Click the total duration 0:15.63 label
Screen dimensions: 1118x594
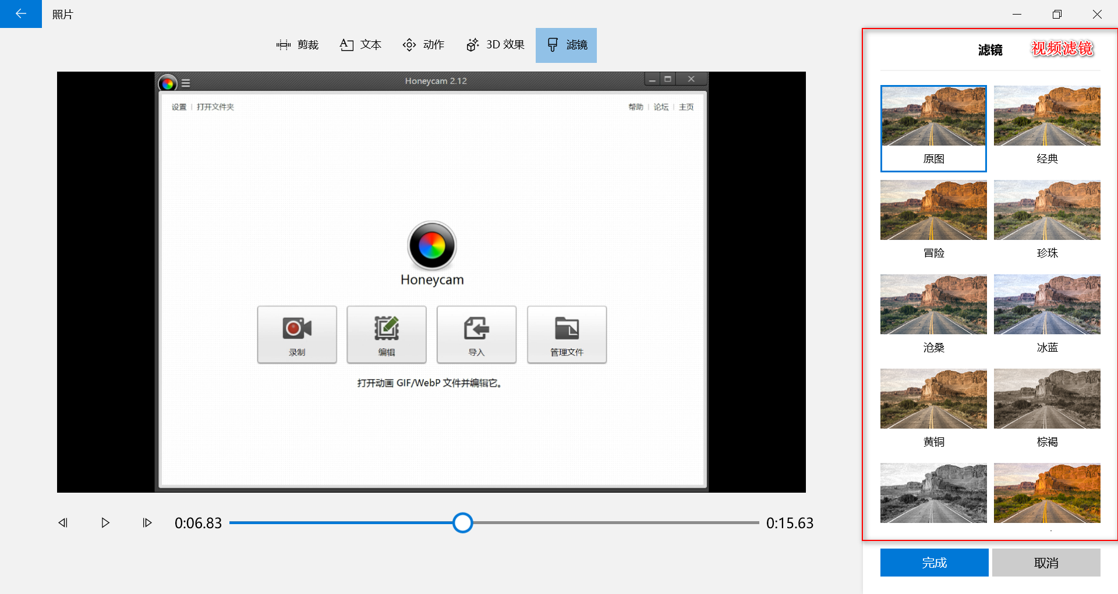click(x=790, y=523)
